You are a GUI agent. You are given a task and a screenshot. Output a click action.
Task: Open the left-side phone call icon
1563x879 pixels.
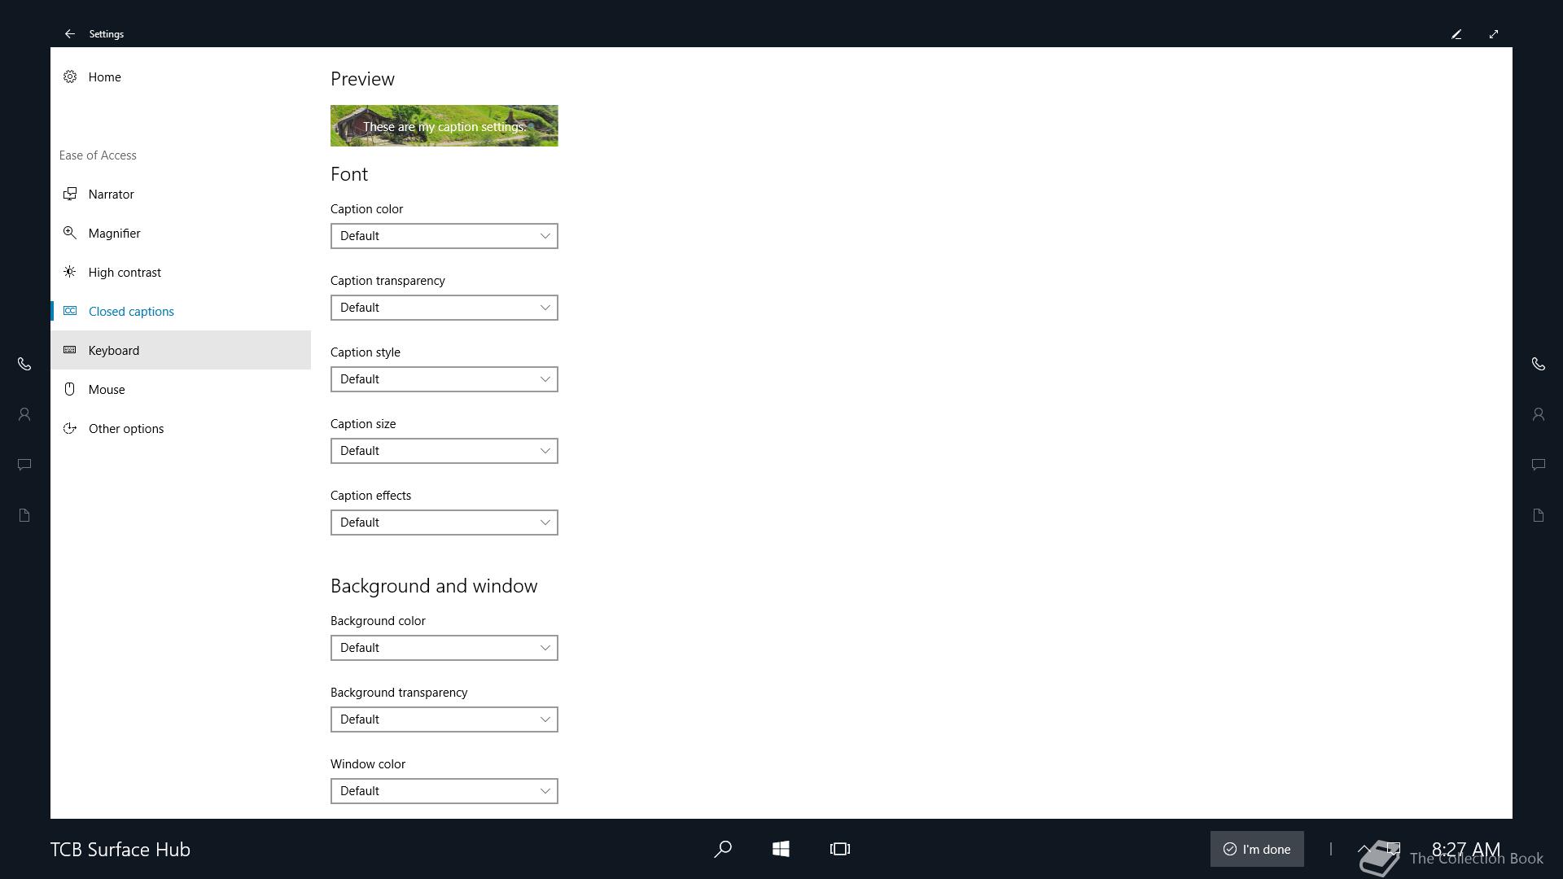[24, 364]
